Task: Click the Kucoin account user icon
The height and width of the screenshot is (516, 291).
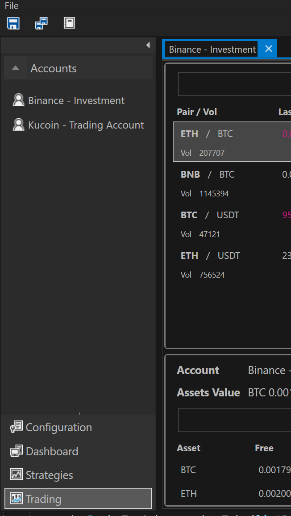Action: [x=18, y=125]
